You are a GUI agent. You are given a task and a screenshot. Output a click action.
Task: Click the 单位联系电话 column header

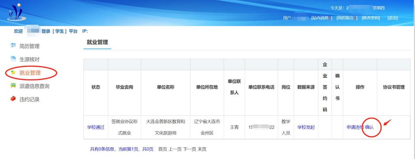(x=261, y=87)
